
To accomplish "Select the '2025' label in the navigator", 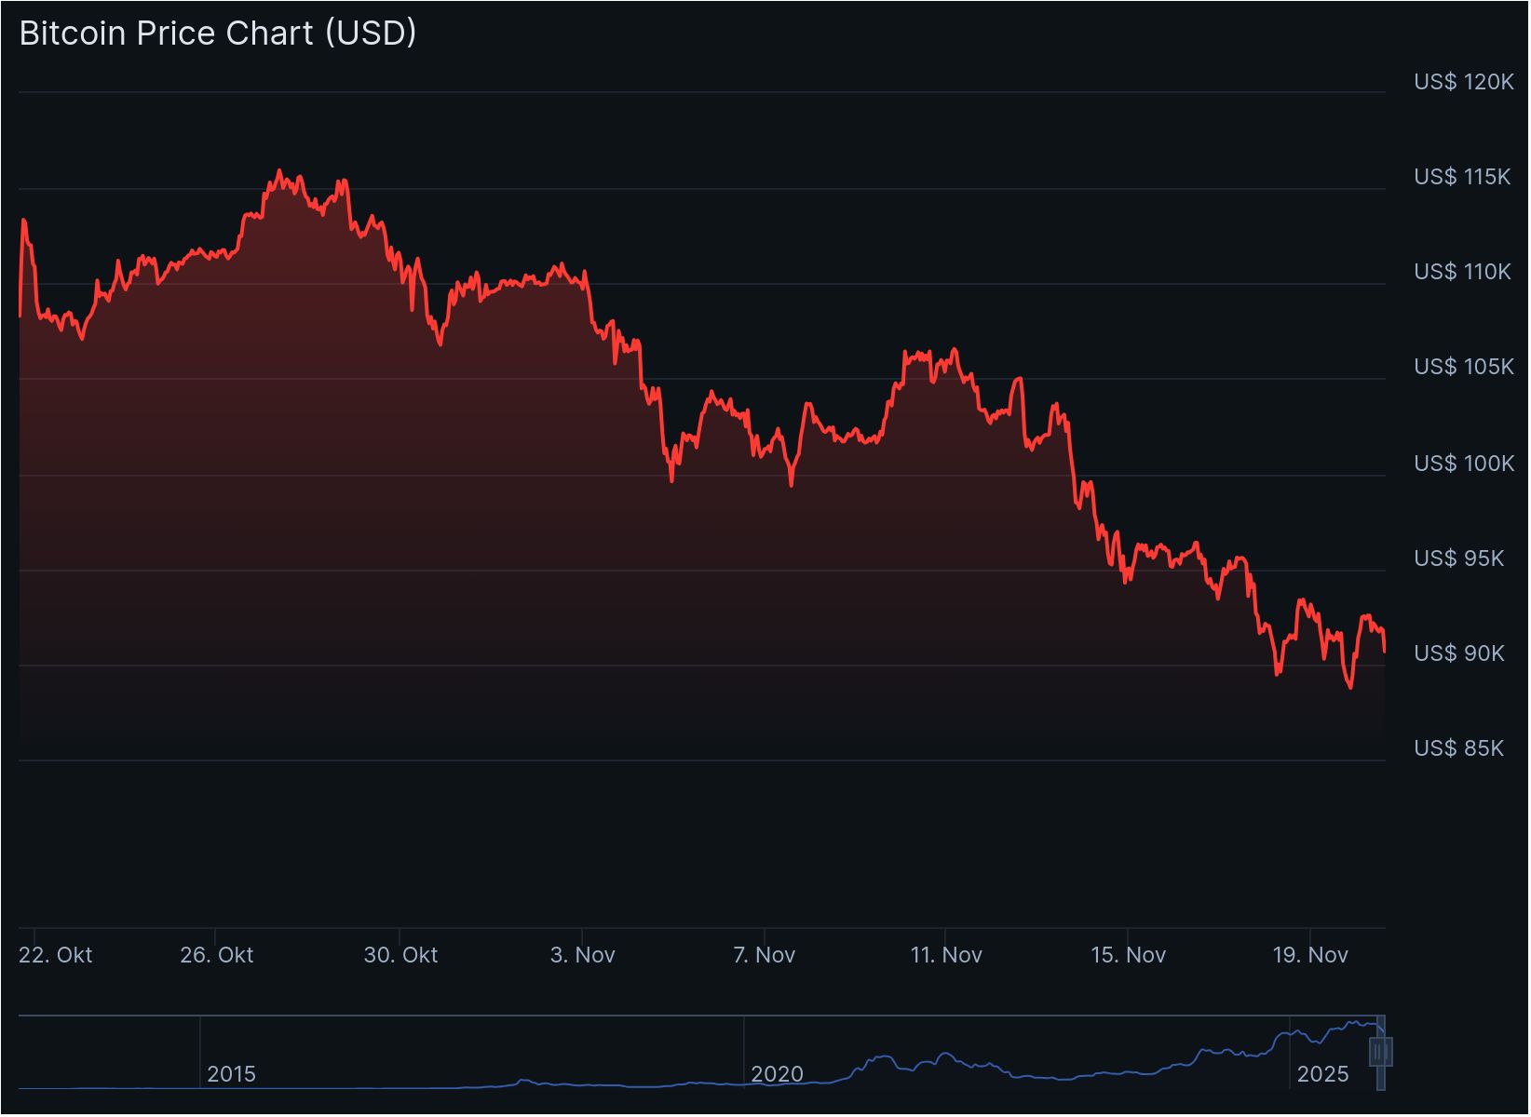I will click(1323, 1073).
